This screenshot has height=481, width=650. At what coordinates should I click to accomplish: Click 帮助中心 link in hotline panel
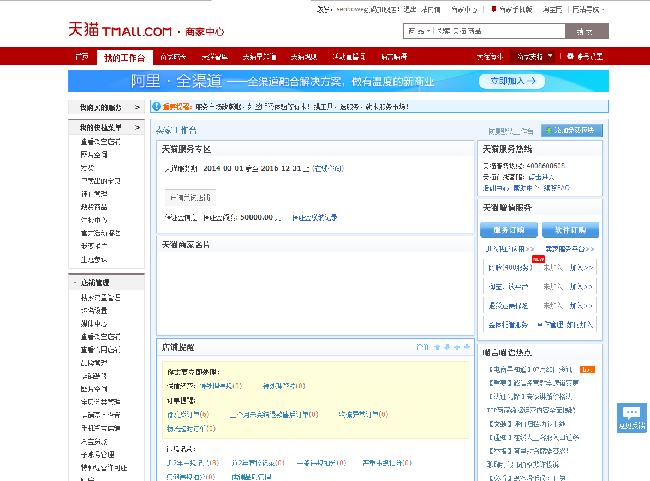526,188
